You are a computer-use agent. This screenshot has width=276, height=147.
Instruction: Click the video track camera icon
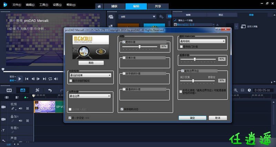point(3,107)
